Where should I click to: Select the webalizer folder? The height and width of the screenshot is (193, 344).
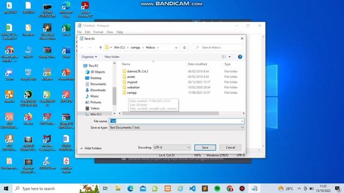coord(133,87)
